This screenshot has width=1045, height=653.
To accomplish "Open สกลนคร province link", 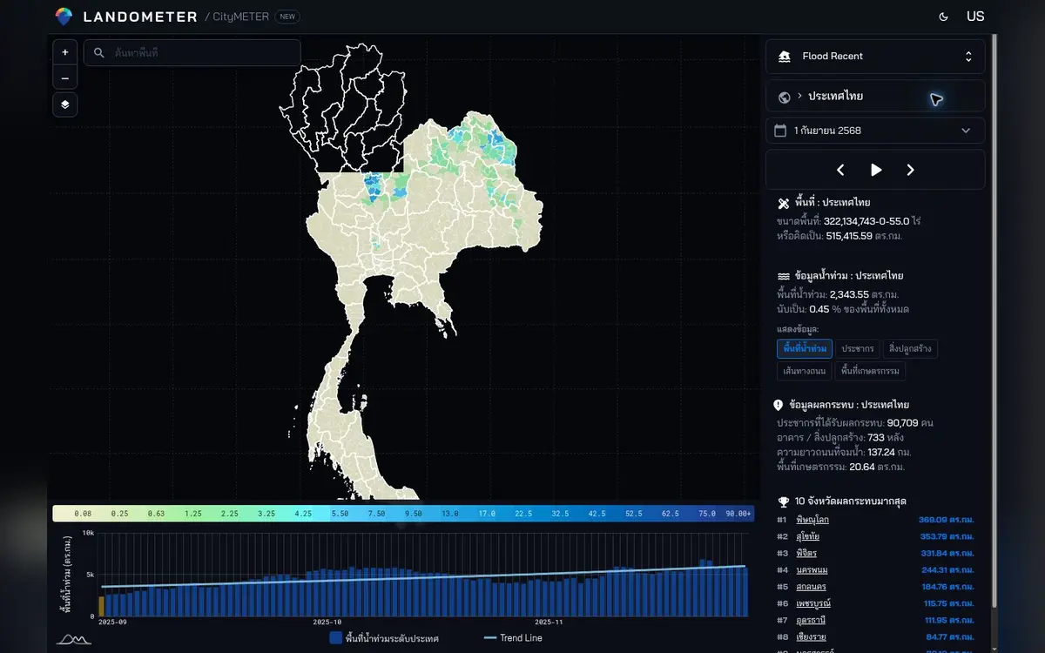I will 811,587.
